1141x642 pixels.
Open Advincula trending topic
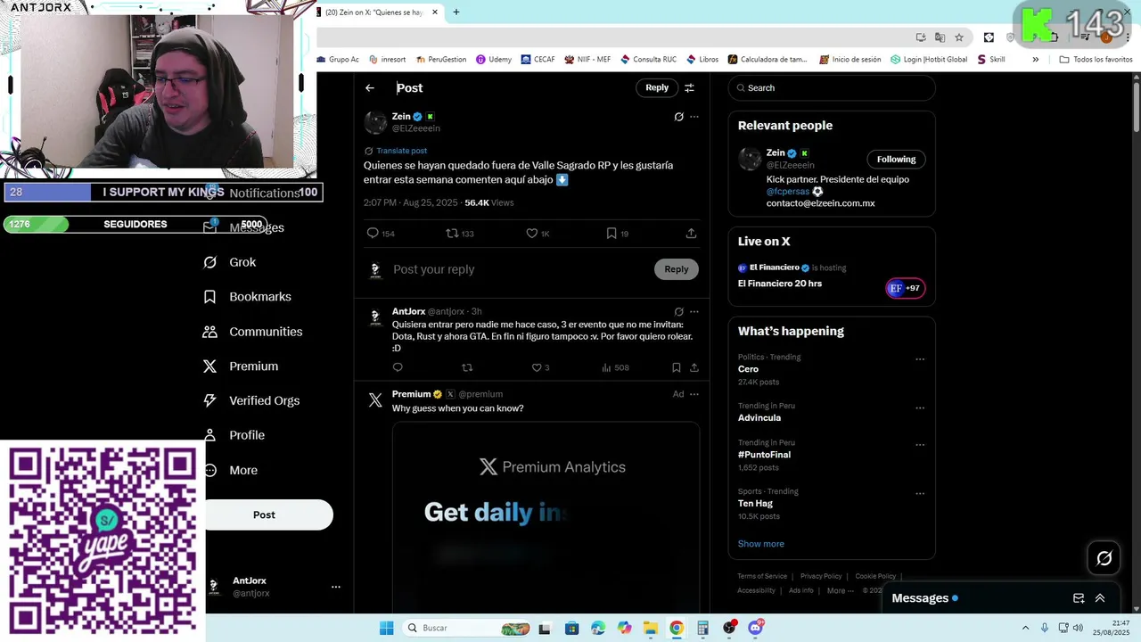[759, 418]
